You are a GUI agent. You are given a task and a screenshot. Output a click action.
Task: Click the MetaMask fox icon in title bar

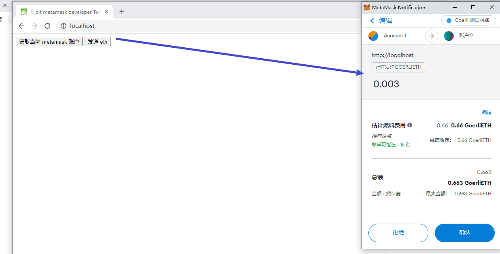tap(367, 7)
